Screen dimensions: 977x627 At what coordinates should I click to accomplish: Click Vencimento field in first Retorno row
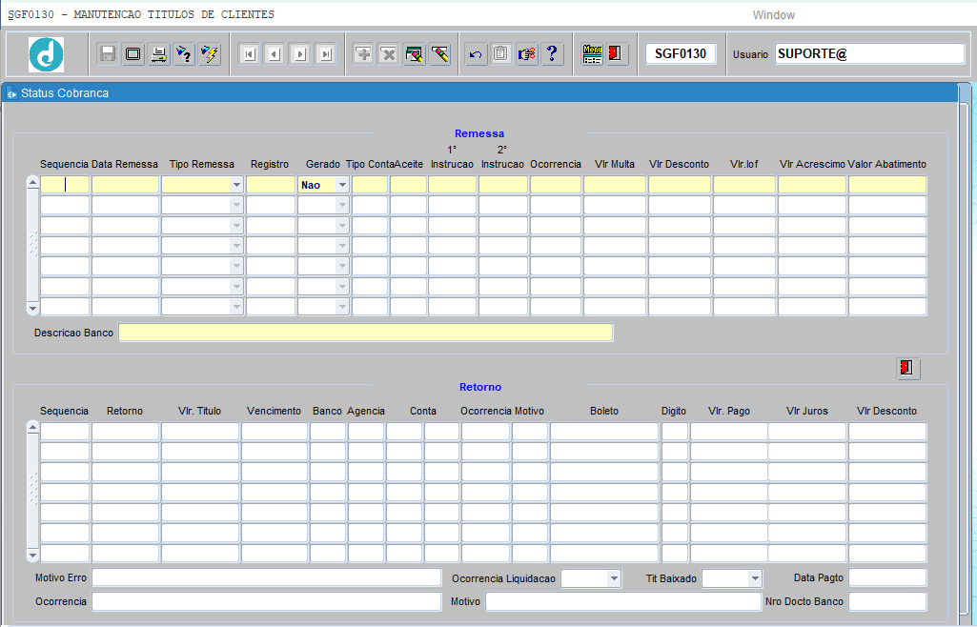[275, 432]
